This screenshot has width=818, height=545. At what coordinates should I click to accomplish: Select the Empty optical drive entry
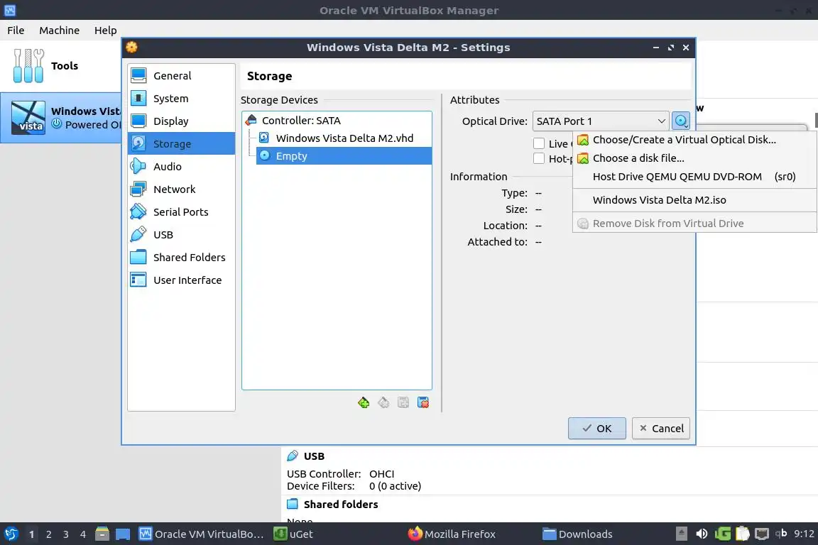344,156
